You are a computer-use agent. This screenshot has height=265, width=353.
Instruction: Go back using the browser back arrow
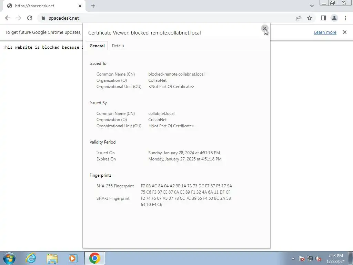coord(8,18)
